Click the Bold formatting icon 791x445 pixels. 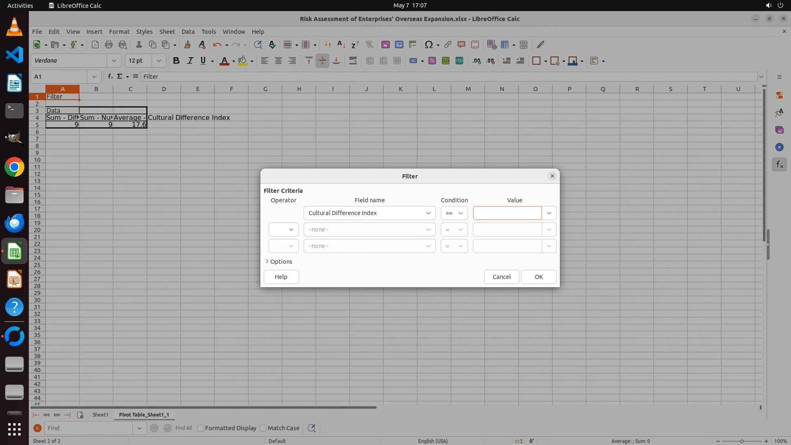click(x=176, y=61)
